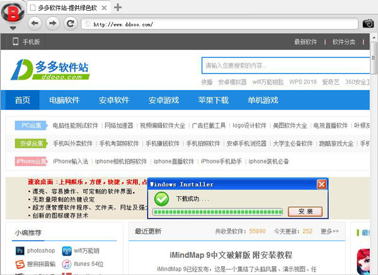Viewport: 378px width, 275px height.
Task: Click the itunes 64位 icon
Action: pyautogui.click(x=67, y=264)
